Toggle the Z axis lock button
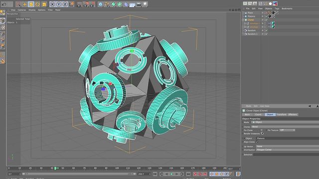The height and width of the screenshot is (179, 319). coord(65,4)
